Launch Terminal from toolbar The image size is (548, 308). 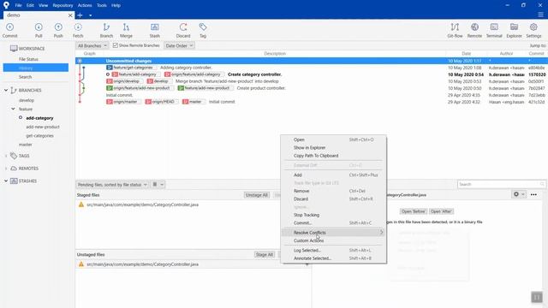click(x=494, y=31)
